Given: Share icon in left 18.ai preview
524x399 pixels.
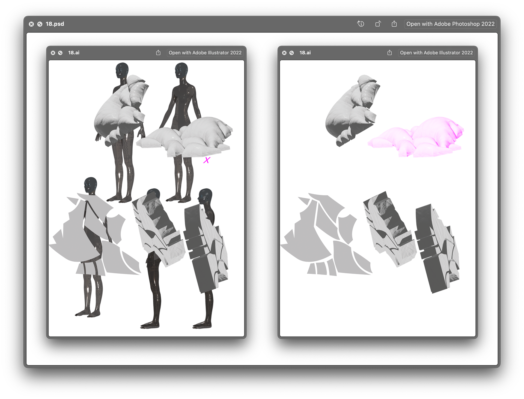Looking at the screenshot, I should point(158,53).
